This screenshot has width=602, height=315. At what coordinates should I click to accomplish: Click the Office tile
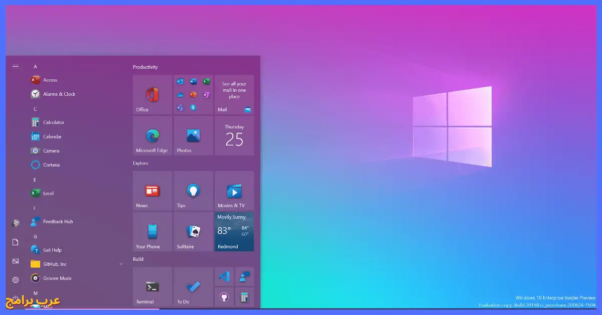153,94
